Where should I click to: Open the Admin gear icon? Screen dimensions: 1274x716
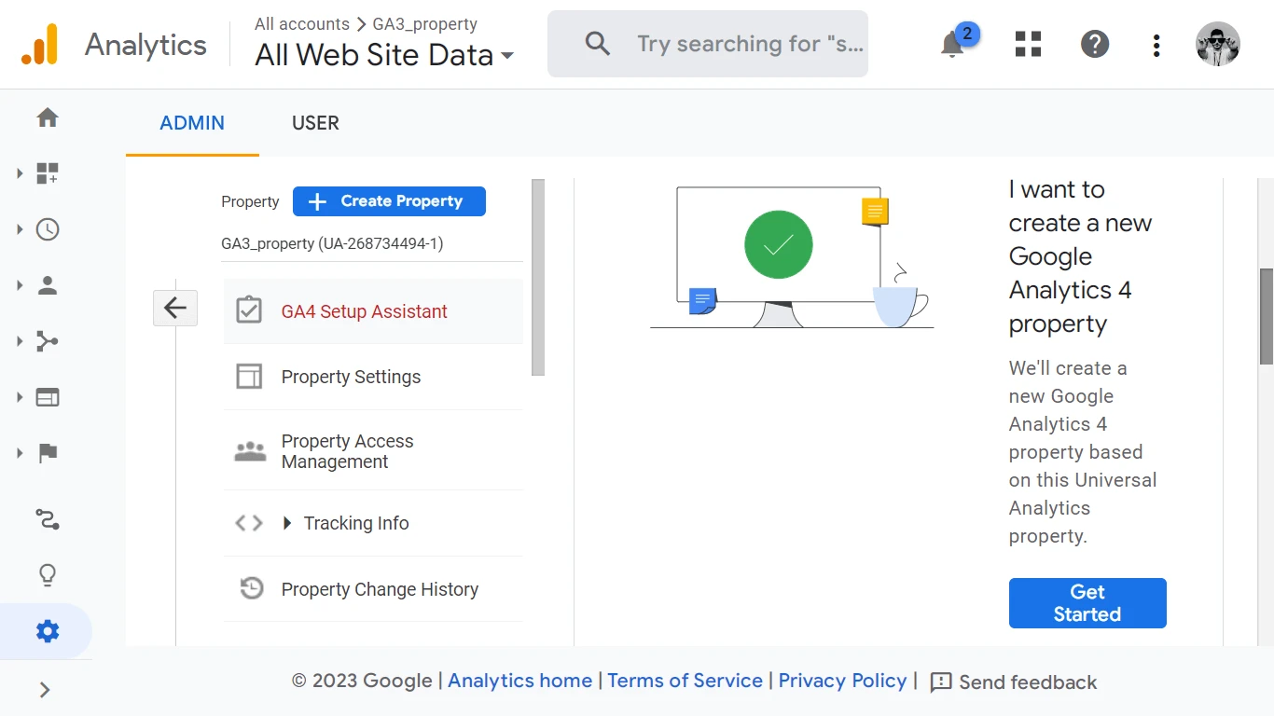tap(48, 632)
